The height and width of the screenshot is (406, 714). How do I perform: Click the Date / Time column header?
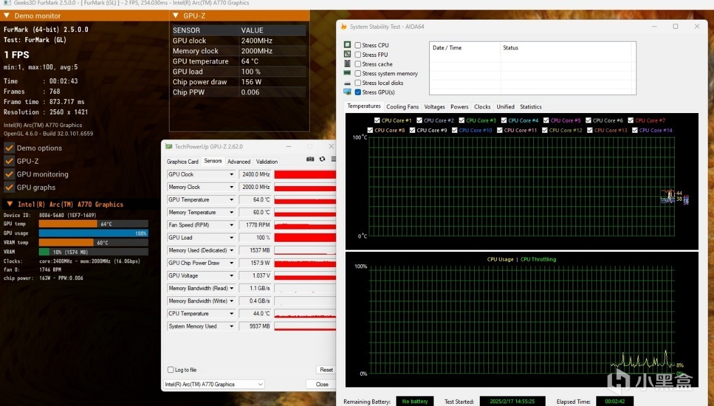point(464,48)
